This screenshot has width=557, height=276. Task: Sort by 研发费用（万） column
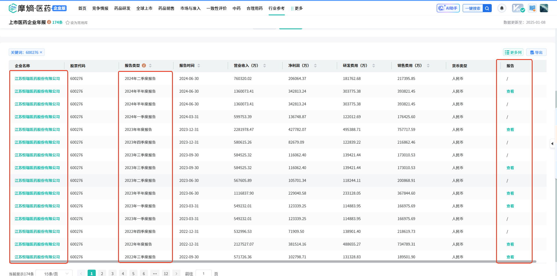coord(374,66)
